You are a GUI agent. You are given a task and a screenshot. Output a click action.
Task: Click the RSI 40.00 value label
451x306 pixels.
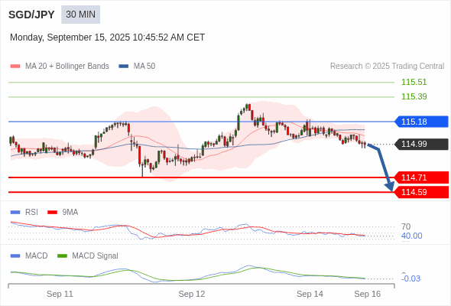point(411,236)
